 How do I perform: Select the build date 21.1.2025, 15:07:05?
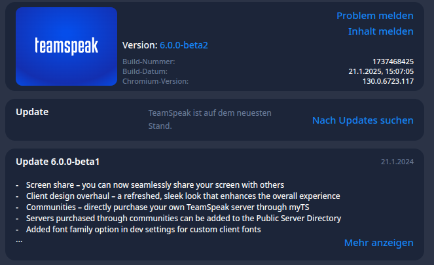click(381, 71)
